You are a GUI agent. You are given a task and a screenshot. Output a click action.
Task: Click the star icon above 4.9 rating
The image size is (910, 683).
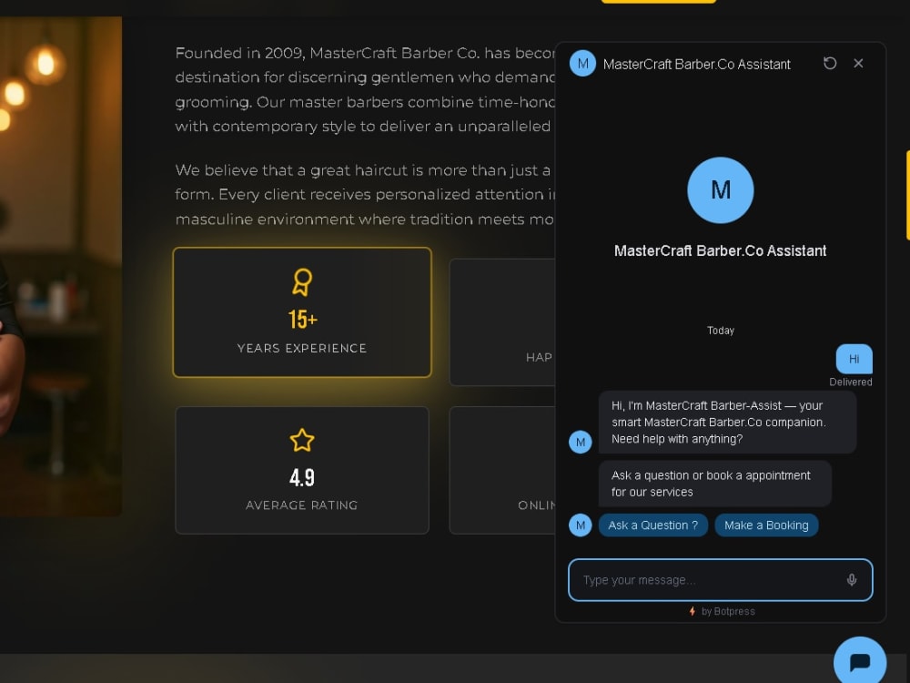point(302,440)
